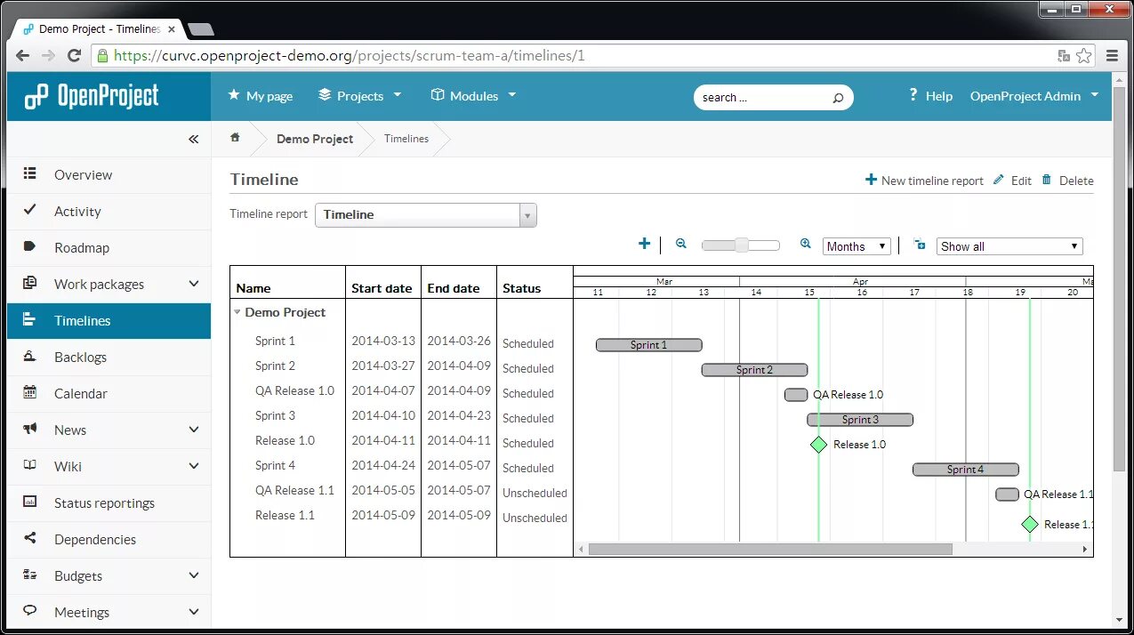Click the outline expand icon beside Show all
The height and width of the screenshot is (635, 1134).
click(x=920, y=245)
